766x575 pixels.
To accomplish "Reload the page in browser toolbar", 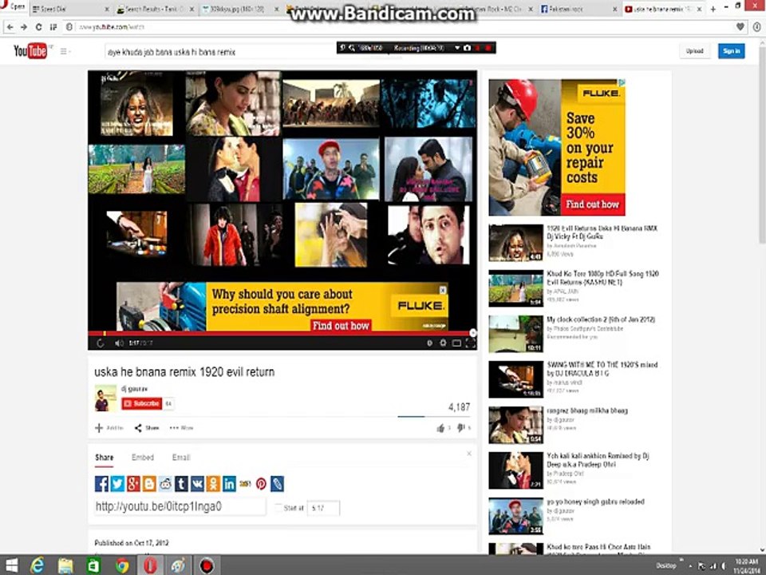I will [38, 27].
